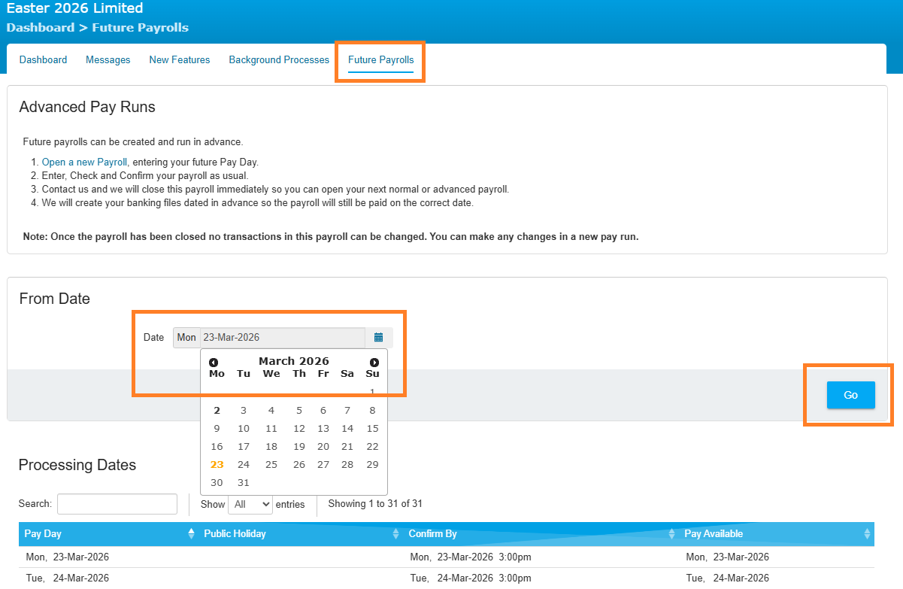Open the Show entries dropdown

tap(250, 504)
